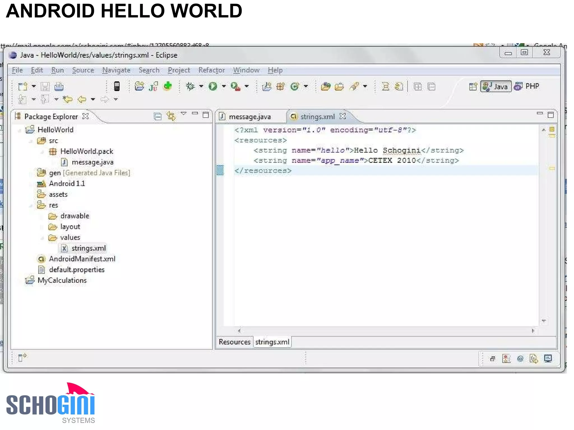Click the New Java Class icon
Viewport: 574px width, 430px height.
[295, 86]
